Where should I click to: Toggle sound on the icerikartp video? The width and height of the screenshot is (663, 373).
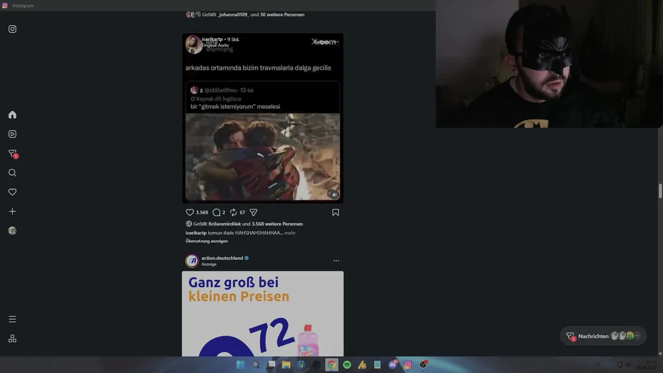(334, 195)
